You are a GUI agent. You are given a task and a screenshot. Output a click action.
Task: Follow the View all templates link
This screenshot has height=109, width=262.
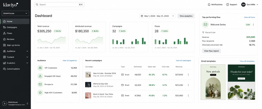pos(247,61)
